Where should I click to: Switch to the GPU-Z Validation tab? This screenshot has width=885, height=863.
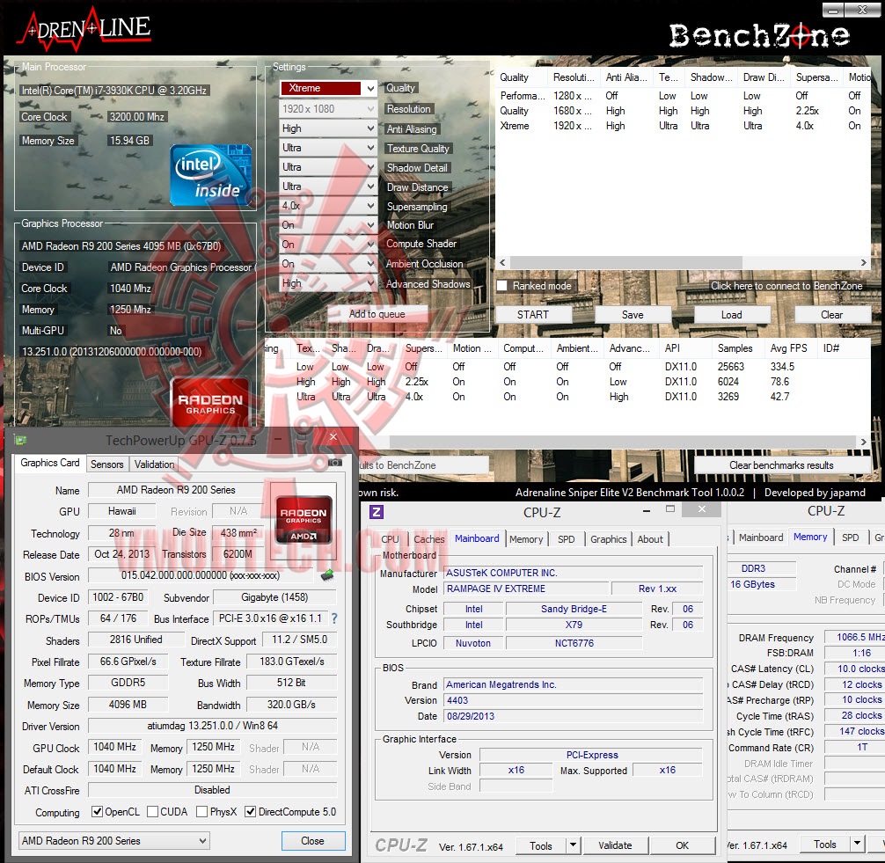tap(154, 464)
